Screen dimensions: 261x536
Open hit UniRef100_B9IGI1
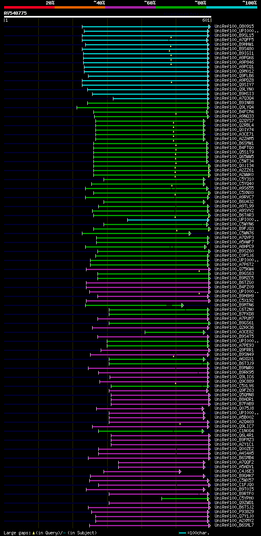pos(234,53)
